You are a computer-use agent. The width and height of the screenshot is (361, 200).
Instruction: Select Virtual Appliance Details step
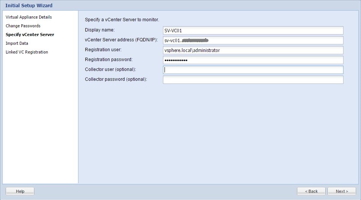click(29, 17)
